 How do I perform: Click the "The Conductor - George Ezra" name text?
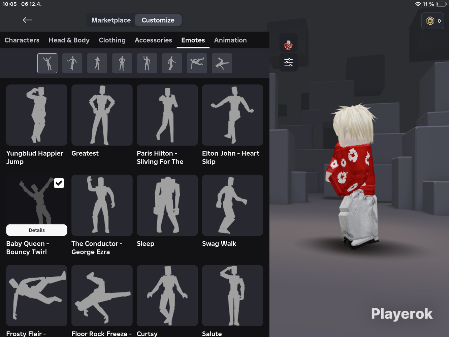[97, 248]
